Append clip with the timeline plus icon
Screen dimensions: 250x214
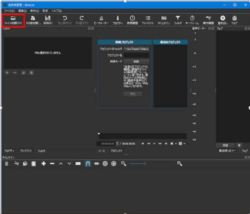coord(43,163)
